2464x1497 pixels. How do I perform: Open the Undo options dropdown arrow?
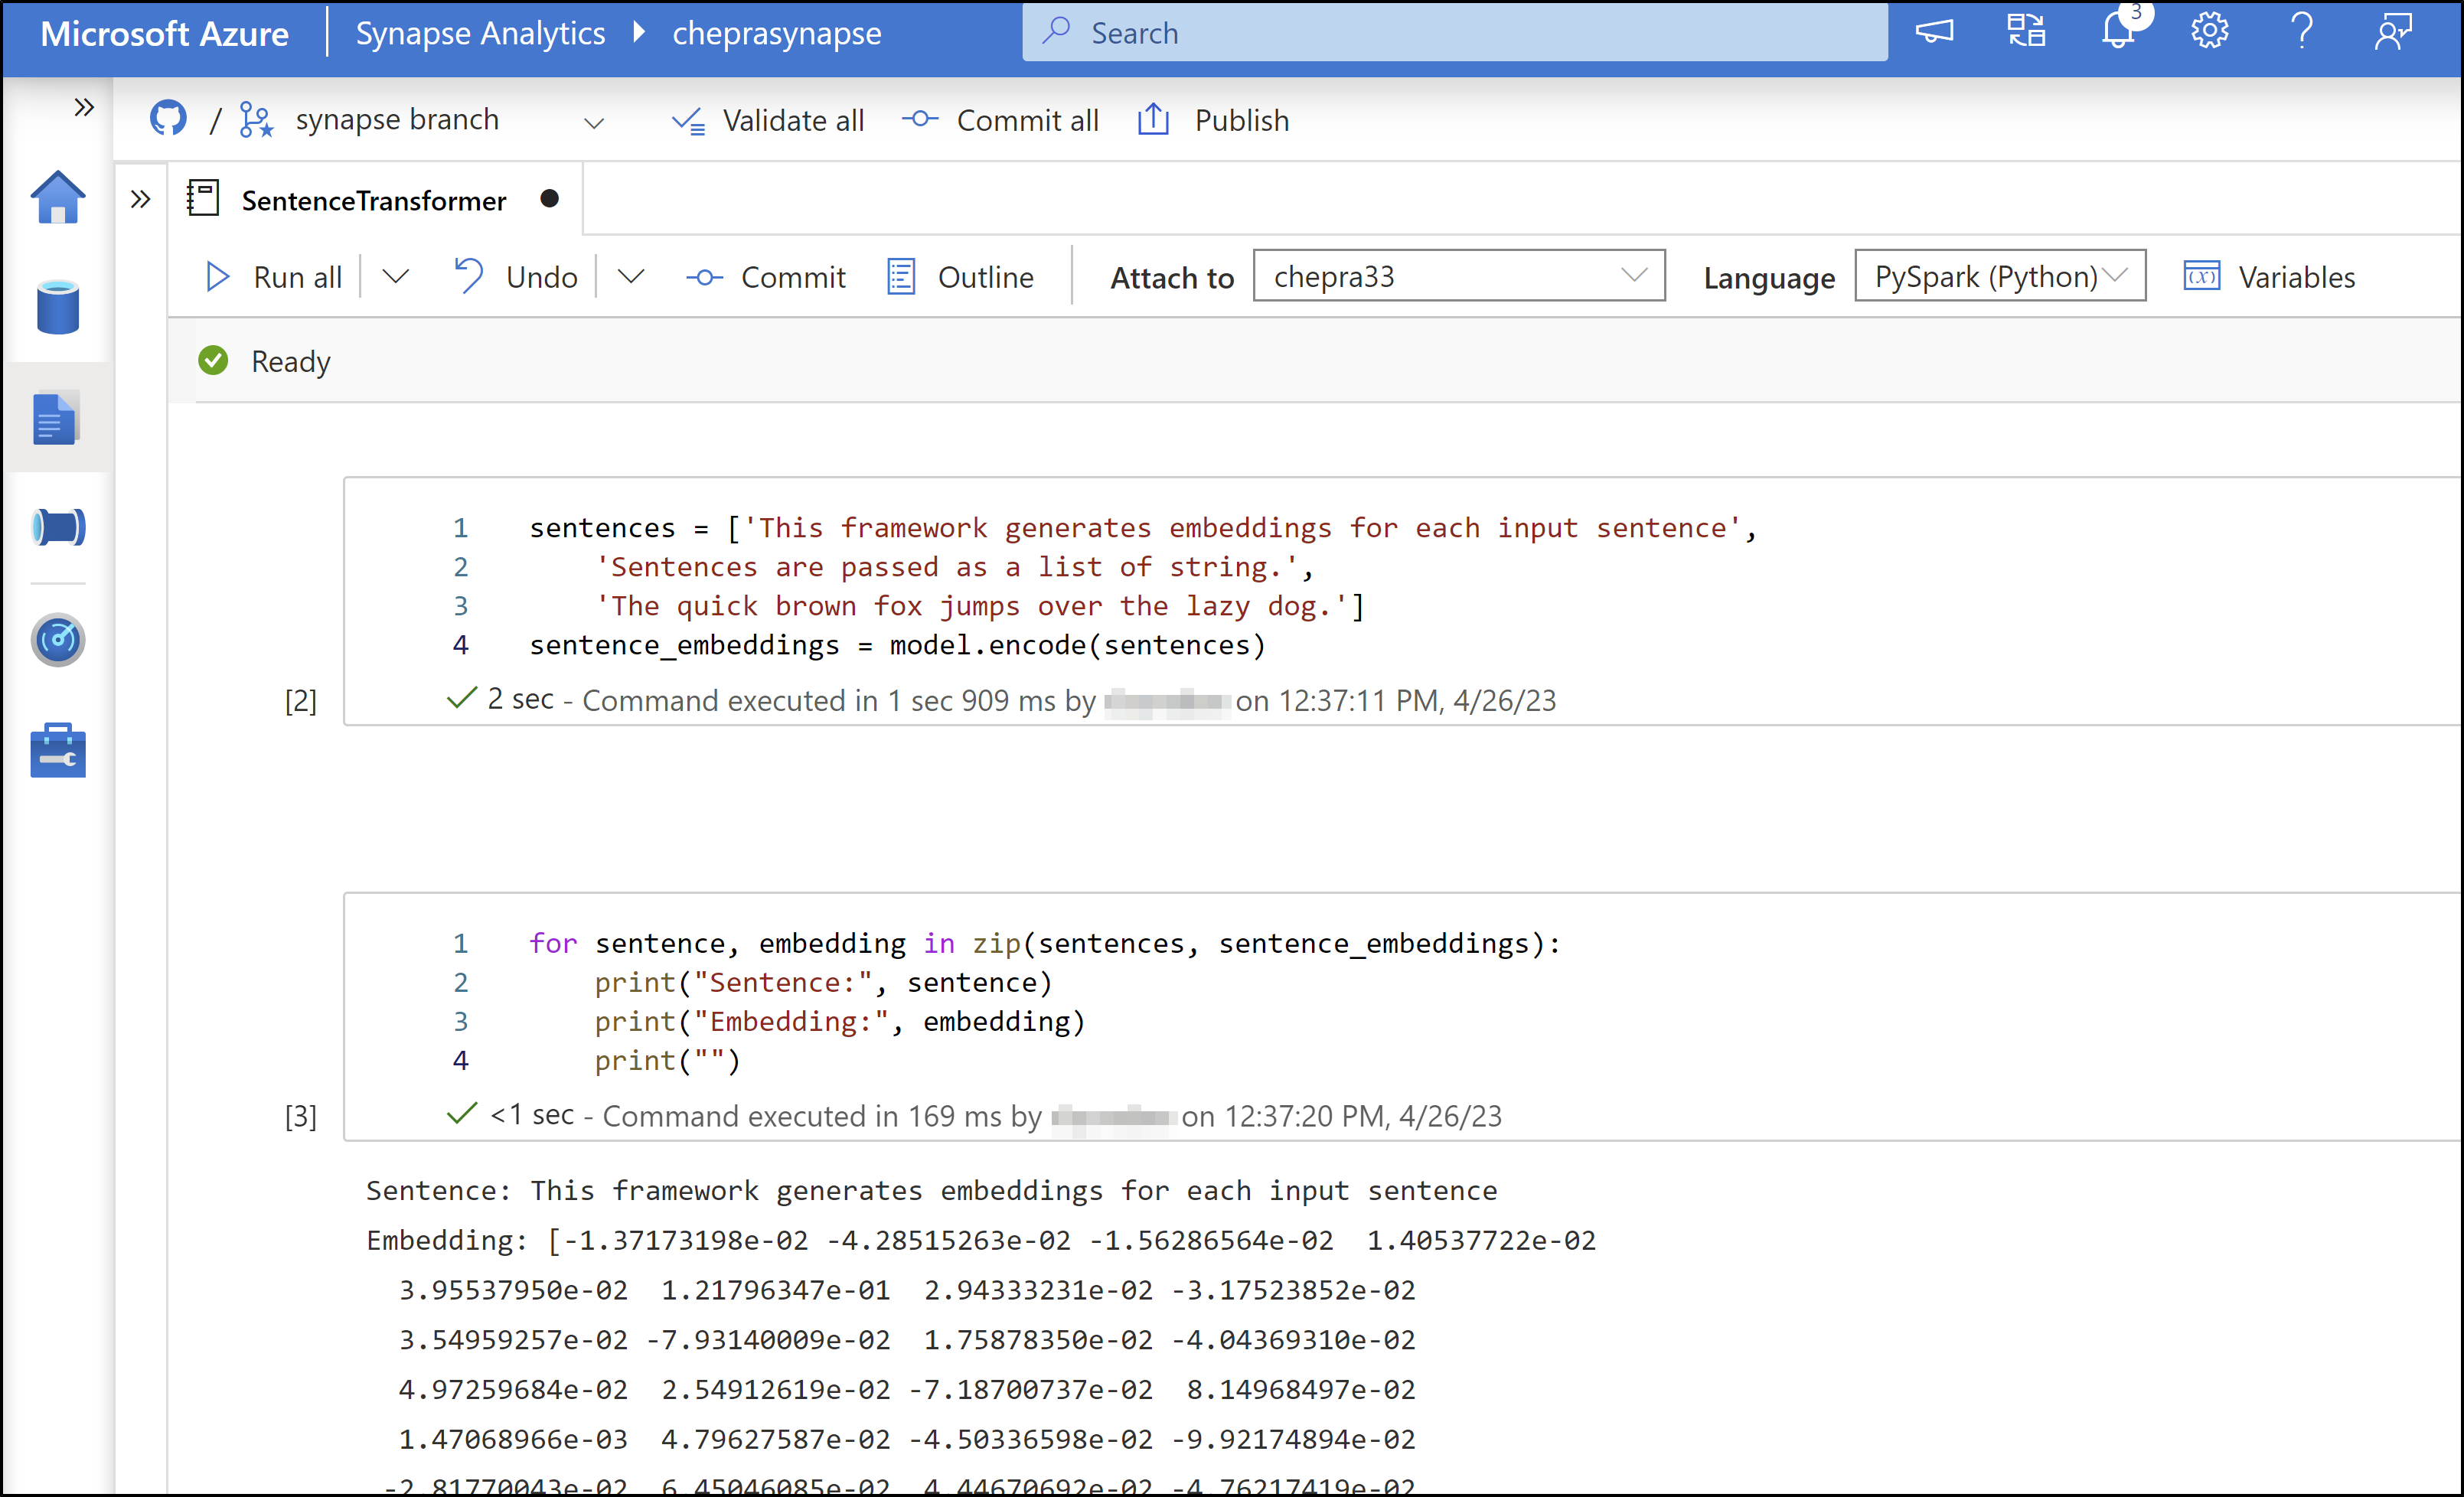pos(630,276)
